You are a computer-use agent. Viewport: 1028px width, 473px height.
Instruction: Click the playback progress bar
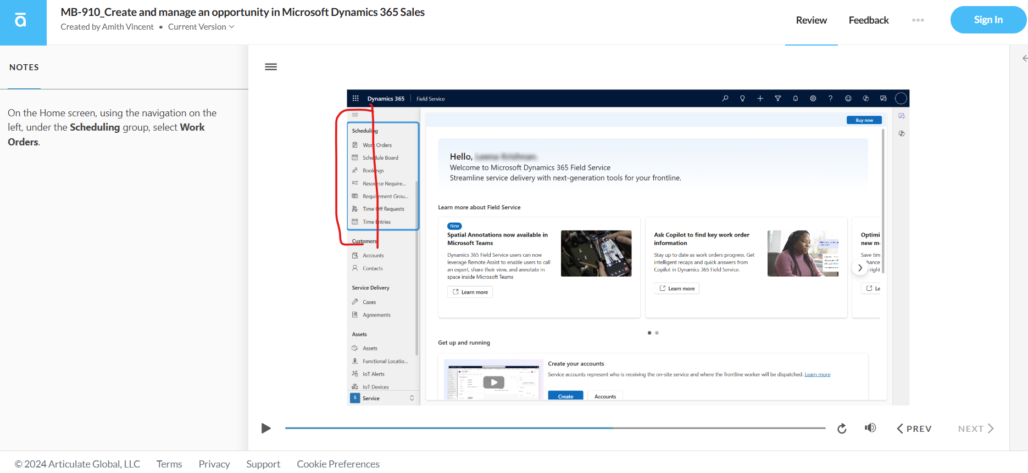click(555, 428)
